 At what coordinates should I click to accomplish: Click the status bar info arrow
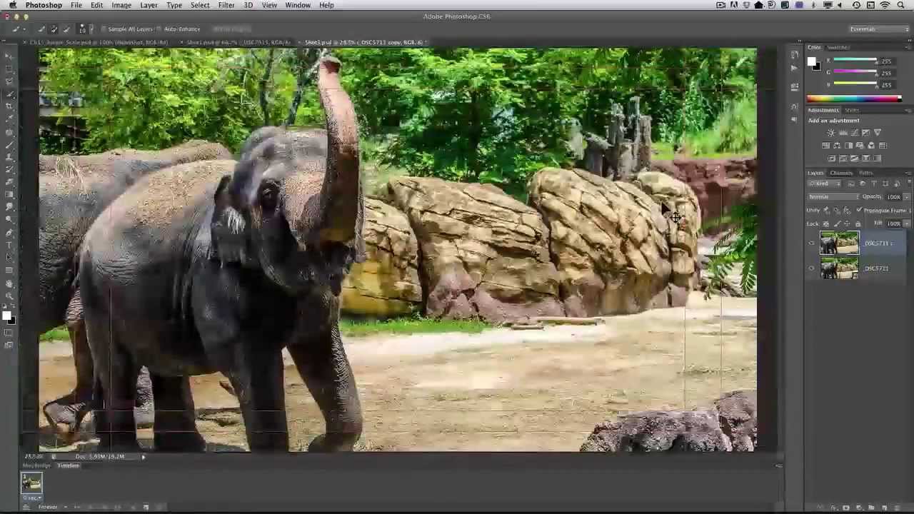click(x=143, y=456)
